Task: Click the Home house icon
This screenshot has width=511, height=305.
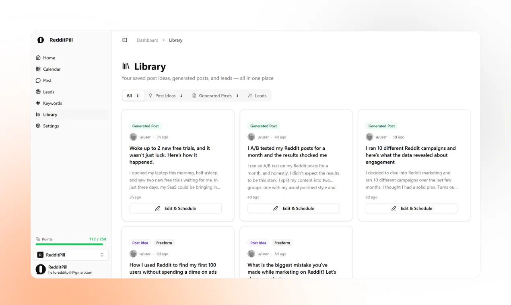Action: [38, 58]
